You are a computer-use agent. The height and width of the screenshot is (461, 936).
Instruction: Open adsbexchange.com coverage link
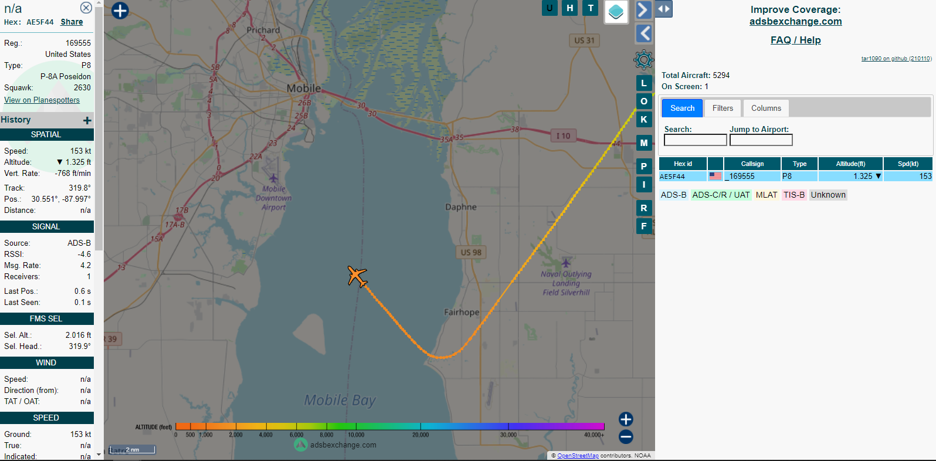(795, 21)
